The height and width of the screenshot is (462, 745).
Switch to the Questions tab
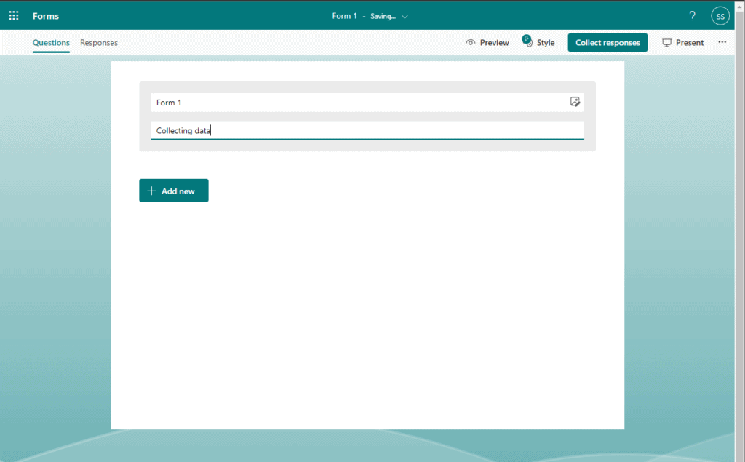pyautogui.click(x=51, y=43)
